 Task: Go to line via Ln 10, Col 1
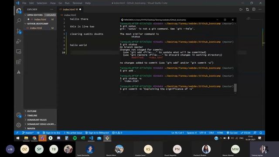[x=177, y=133]
